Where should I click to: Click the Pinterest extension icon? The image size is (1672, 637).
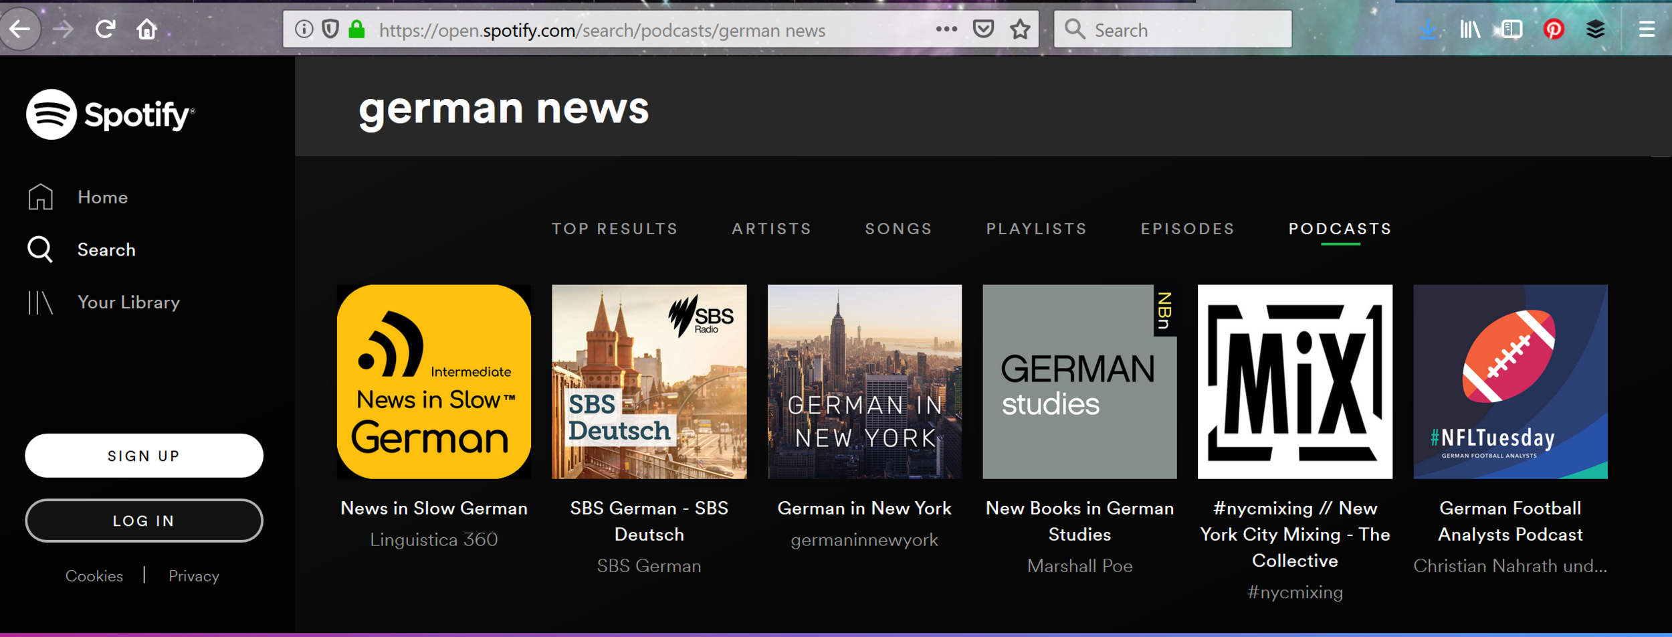coord(1554,29)
